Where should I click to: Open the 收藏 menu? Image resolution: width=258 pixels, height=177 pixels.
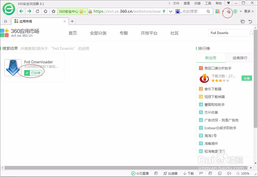pyautogui.click(x=197, y=3)
